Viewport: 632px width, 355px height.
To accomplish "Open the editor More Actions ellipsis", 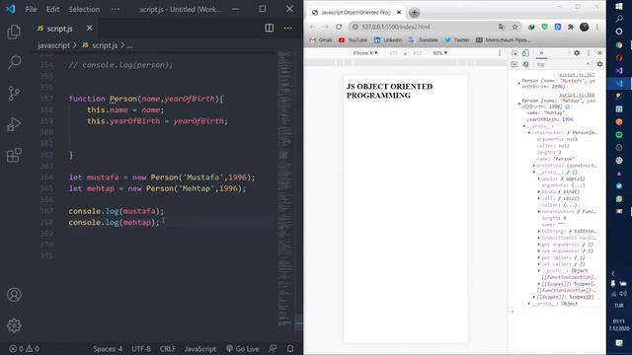I will [287, 28].
